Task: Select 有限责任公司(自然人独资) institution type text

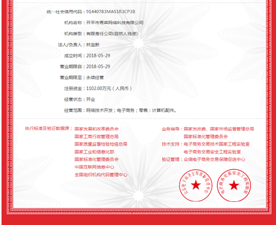Action: [x=112, y=34]
